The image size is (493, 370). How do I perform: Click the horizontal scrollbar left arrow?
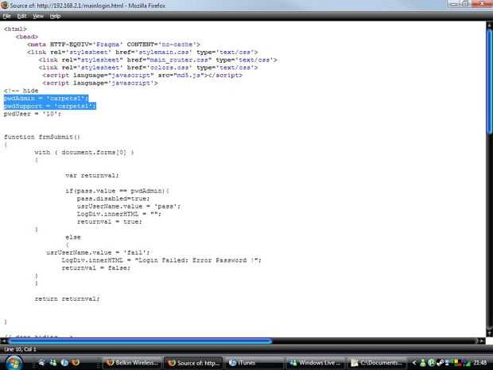point(3,341)
